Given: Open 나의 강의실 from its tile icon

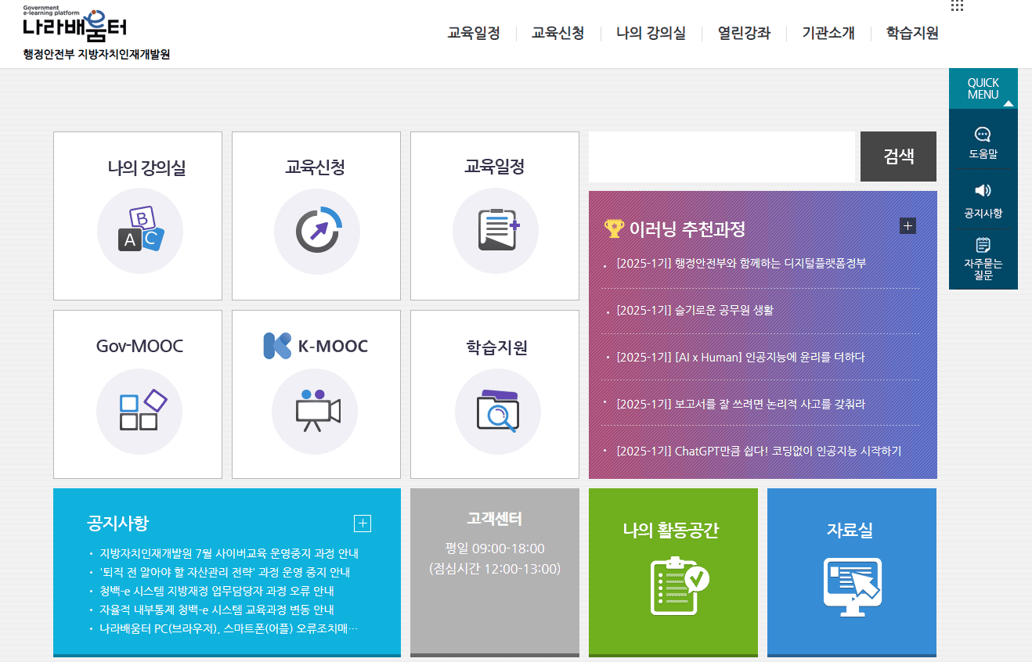Looking at the screenshot, I should [139, 231].
